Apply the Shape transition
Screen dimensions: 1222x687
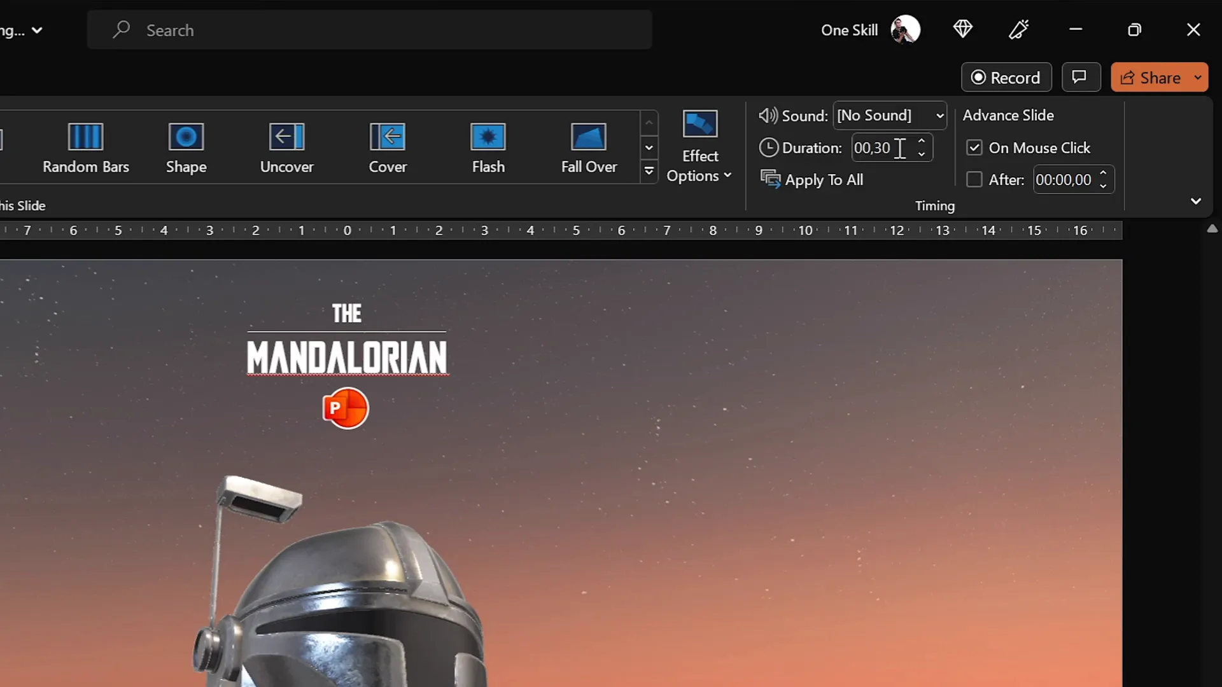(186, 148)
